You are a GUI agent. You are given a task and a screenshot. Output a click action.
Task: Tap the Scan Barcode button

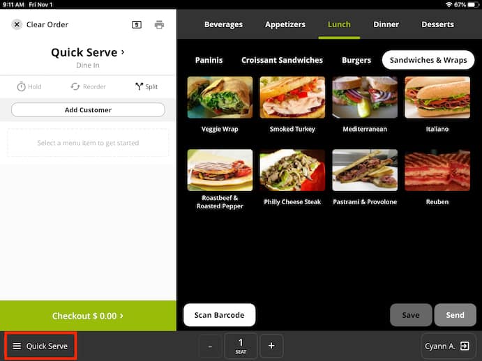click(x=220, y=315)
